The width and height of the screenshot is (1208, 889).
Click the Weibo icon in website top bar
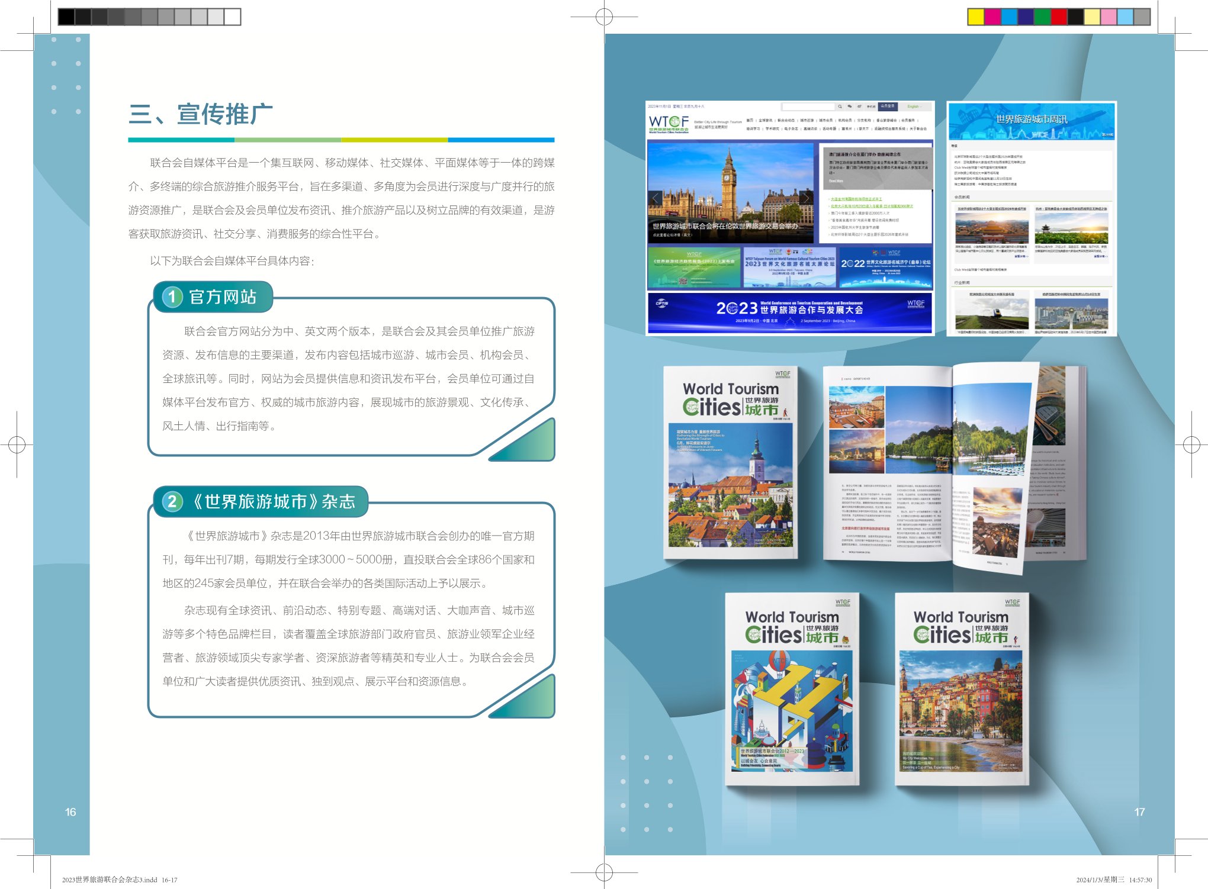[x=859, y=107]
